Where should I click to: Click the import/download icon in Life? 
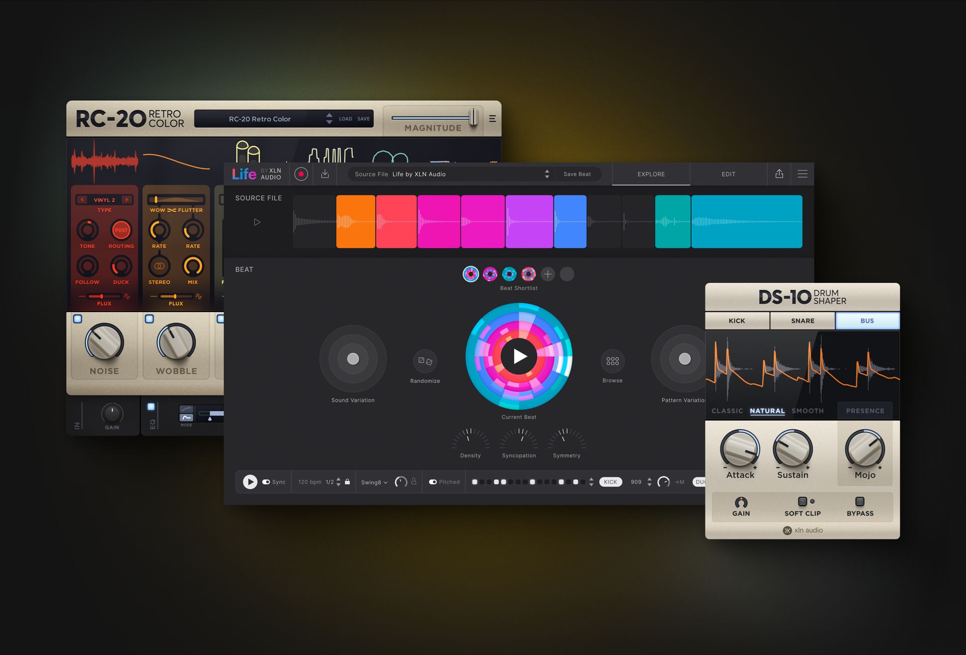[x=325, y=174]
